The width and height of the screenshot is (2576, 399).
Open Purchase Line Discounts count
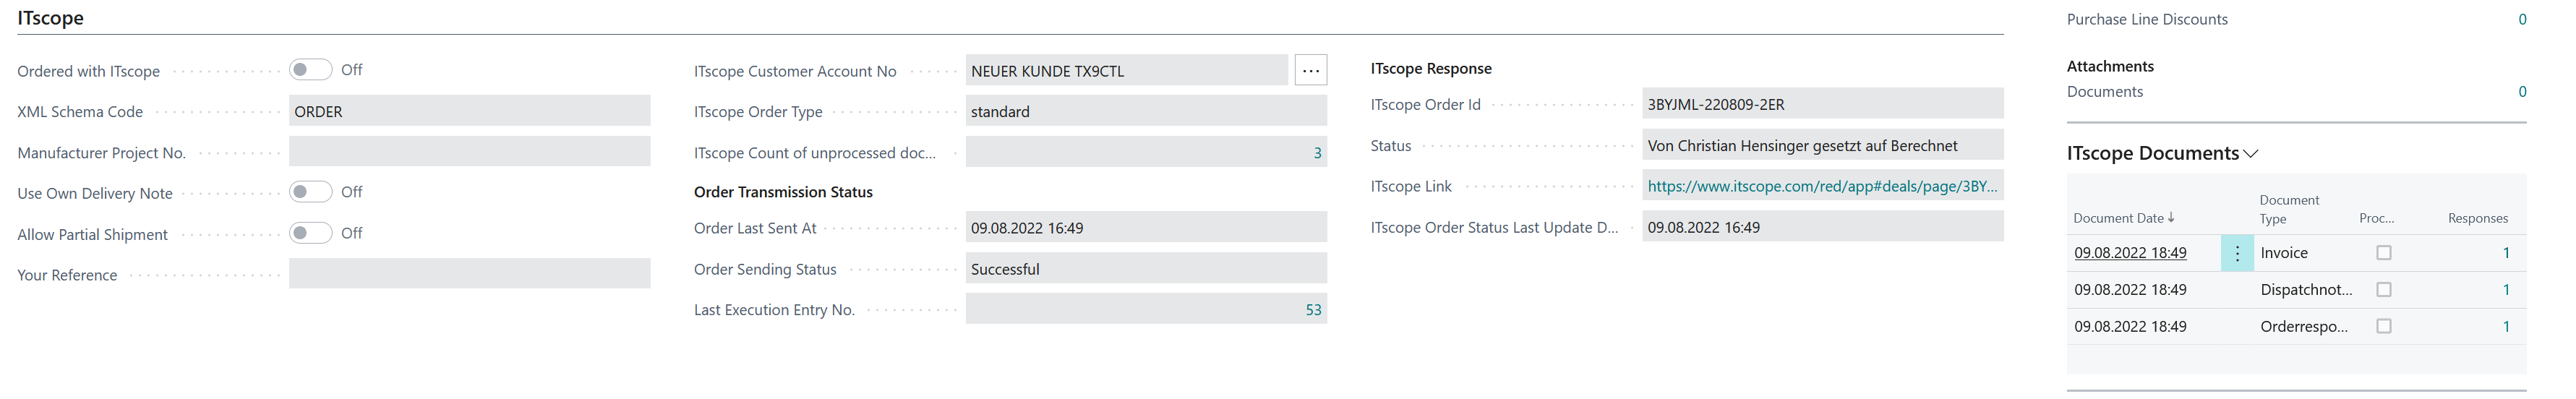click(x=2522, y=19)
